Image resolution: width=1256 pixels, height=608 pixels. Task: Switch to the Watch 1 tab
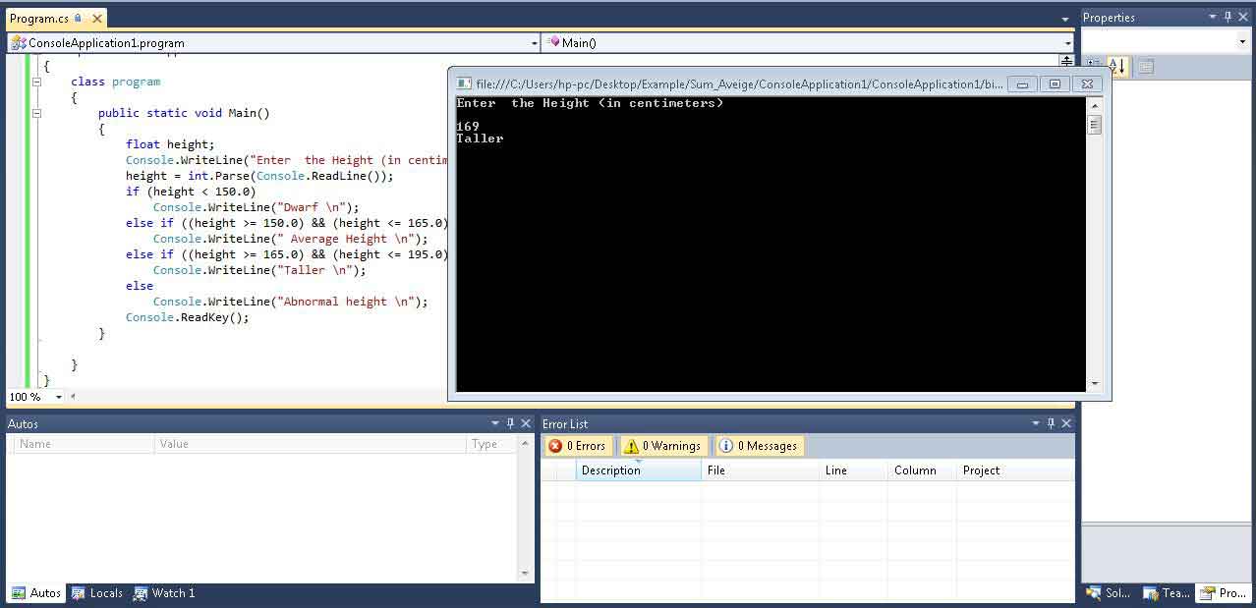coord(164,593)
